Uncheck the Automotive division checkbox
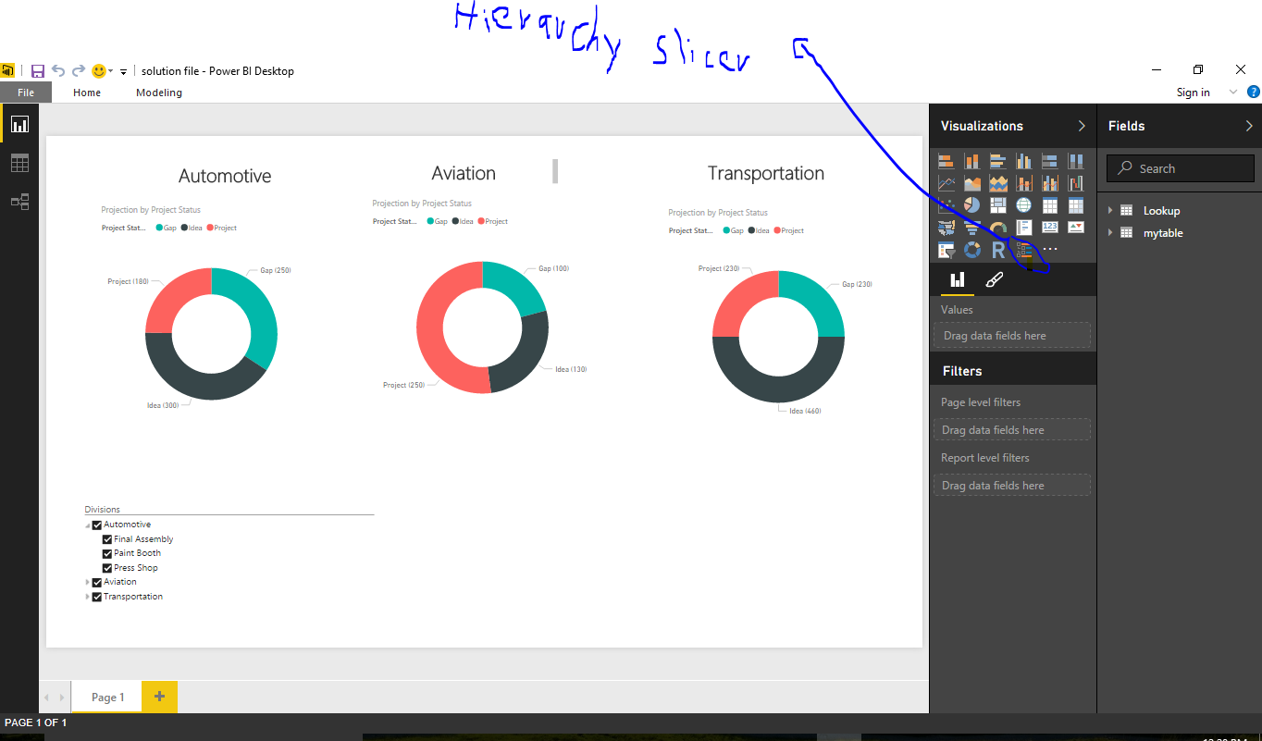The image size is (1262, 741). 97,525
